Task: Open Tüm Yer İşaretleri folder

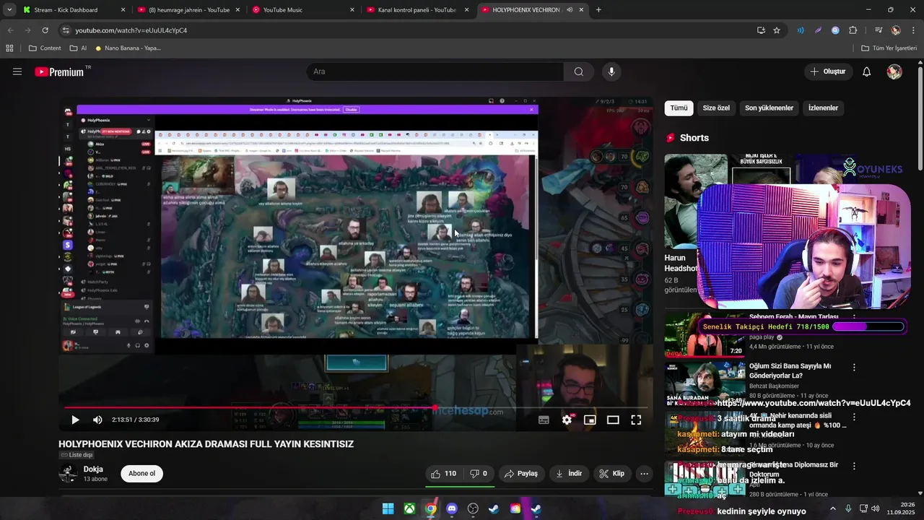Action: pyautogui.click(x=889, y=48)
